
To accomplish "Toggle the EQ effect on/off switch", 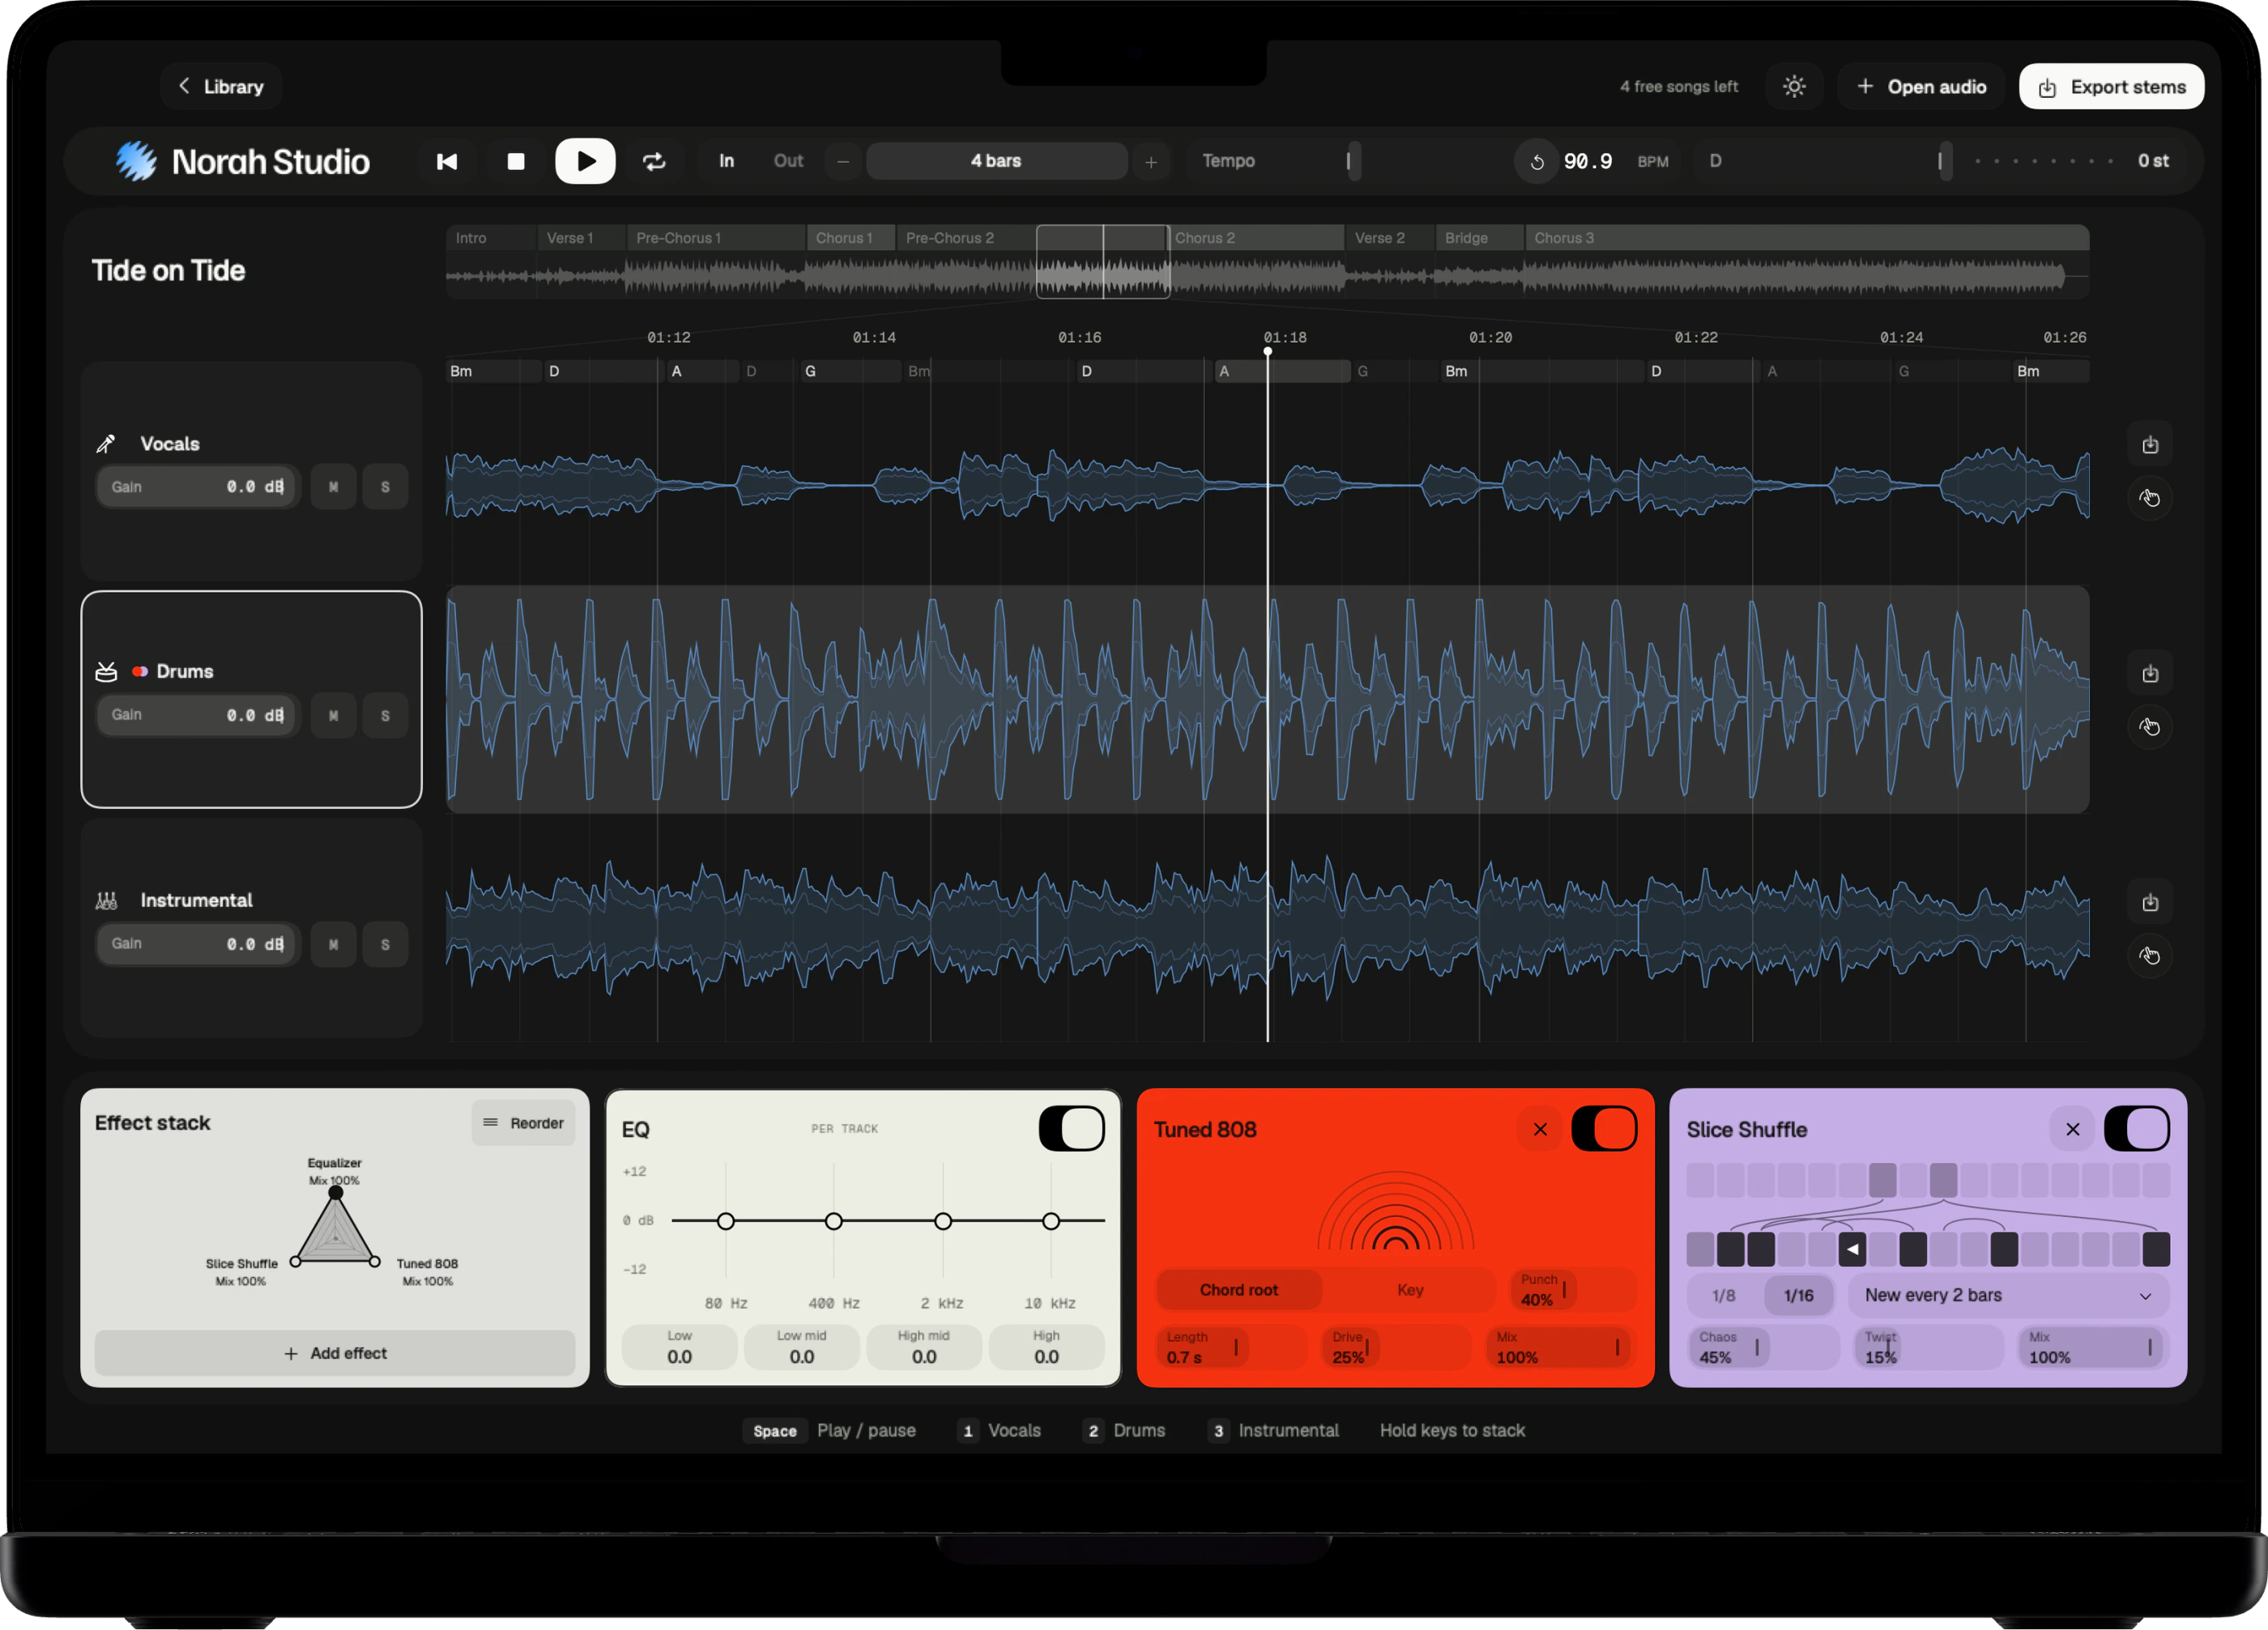I will point(1072,1130).
